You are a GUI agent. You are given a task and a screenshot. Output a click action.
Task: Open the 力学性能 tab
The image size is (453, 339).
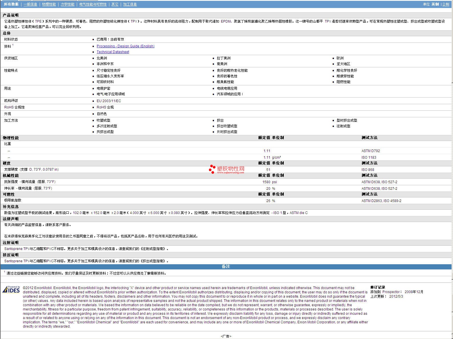pos(67,4)
